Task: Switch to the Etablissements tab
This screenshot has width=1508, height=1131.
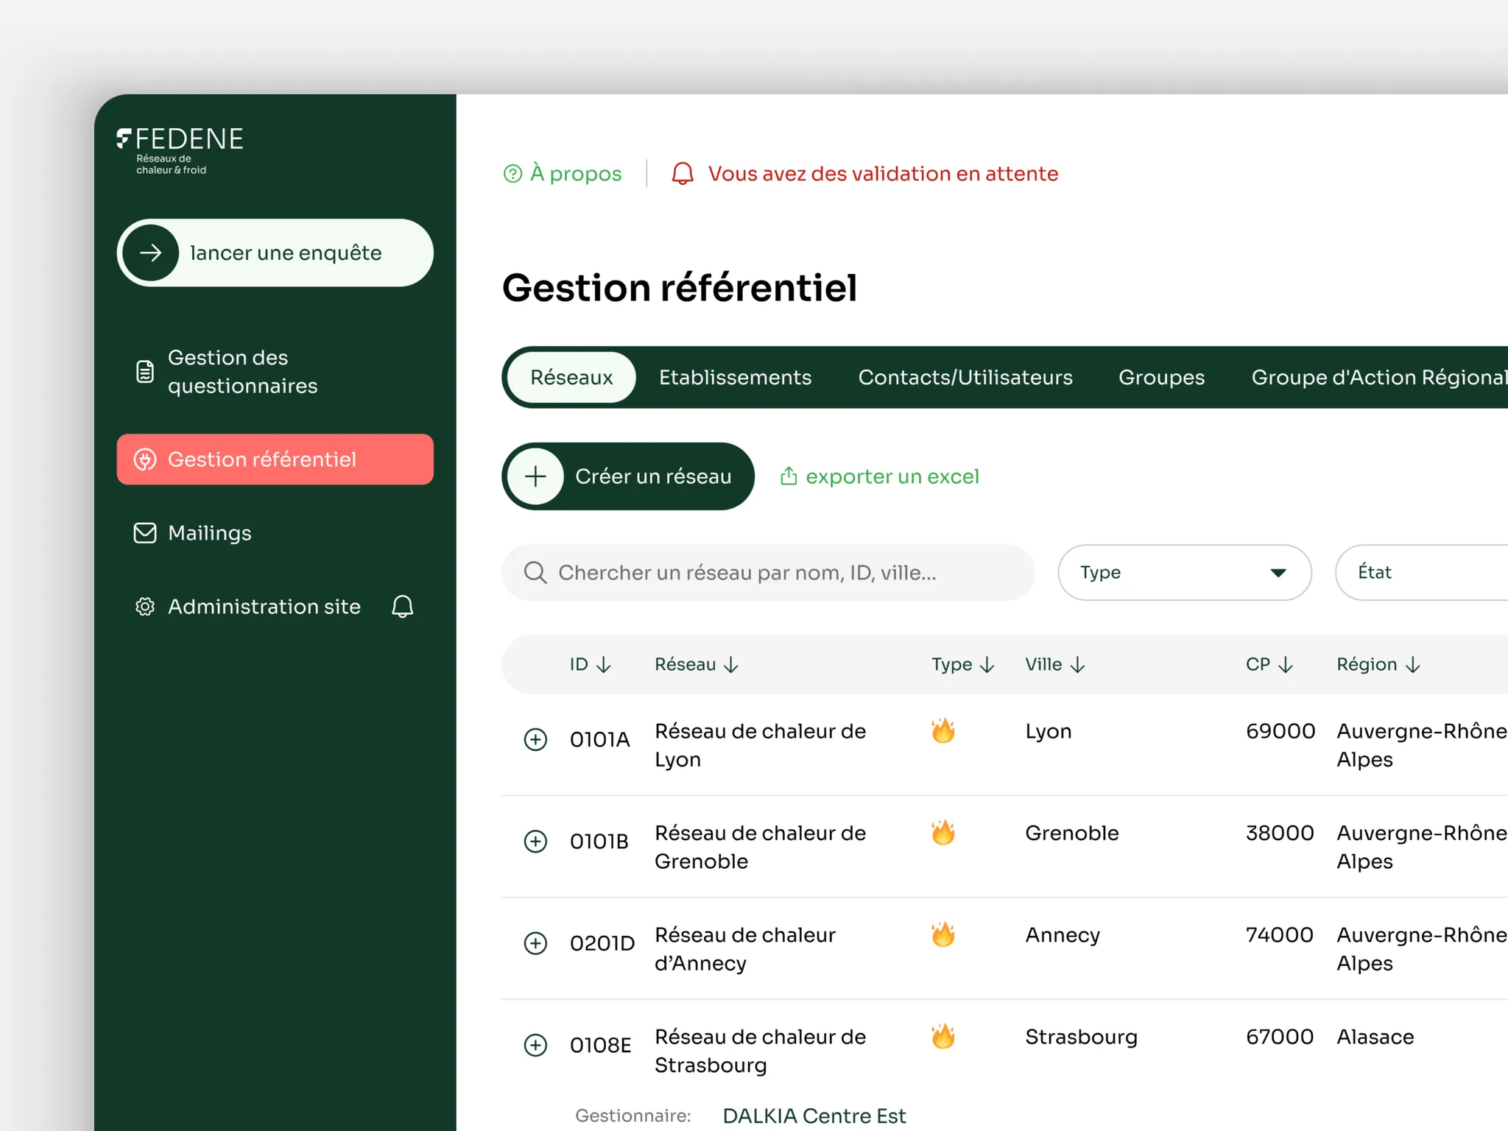Action: [735, 377]
